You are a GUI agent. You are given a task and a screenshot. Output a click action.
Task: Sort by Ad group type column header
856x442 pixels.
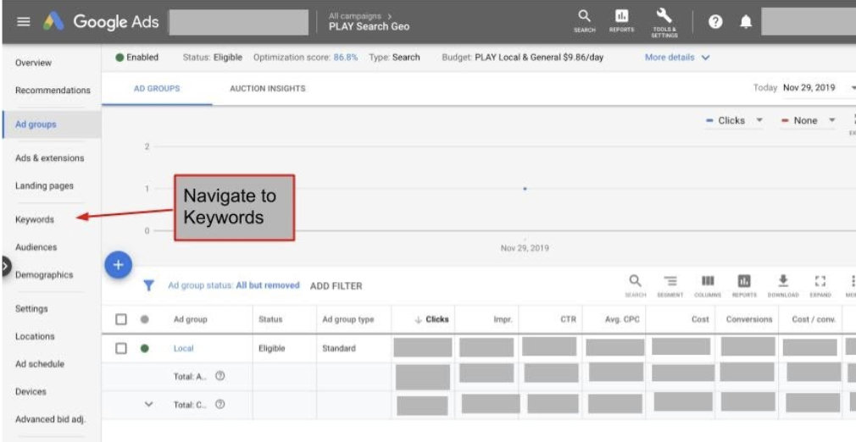347,320
